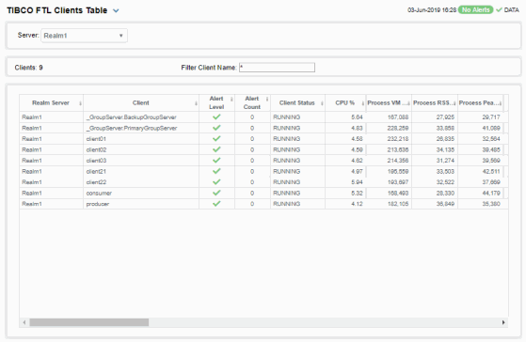Click the horizontal scrollbar thumb below the table
Image resolution: width=526 pixels, height=342 pixels.
click(x=88, y=322)
